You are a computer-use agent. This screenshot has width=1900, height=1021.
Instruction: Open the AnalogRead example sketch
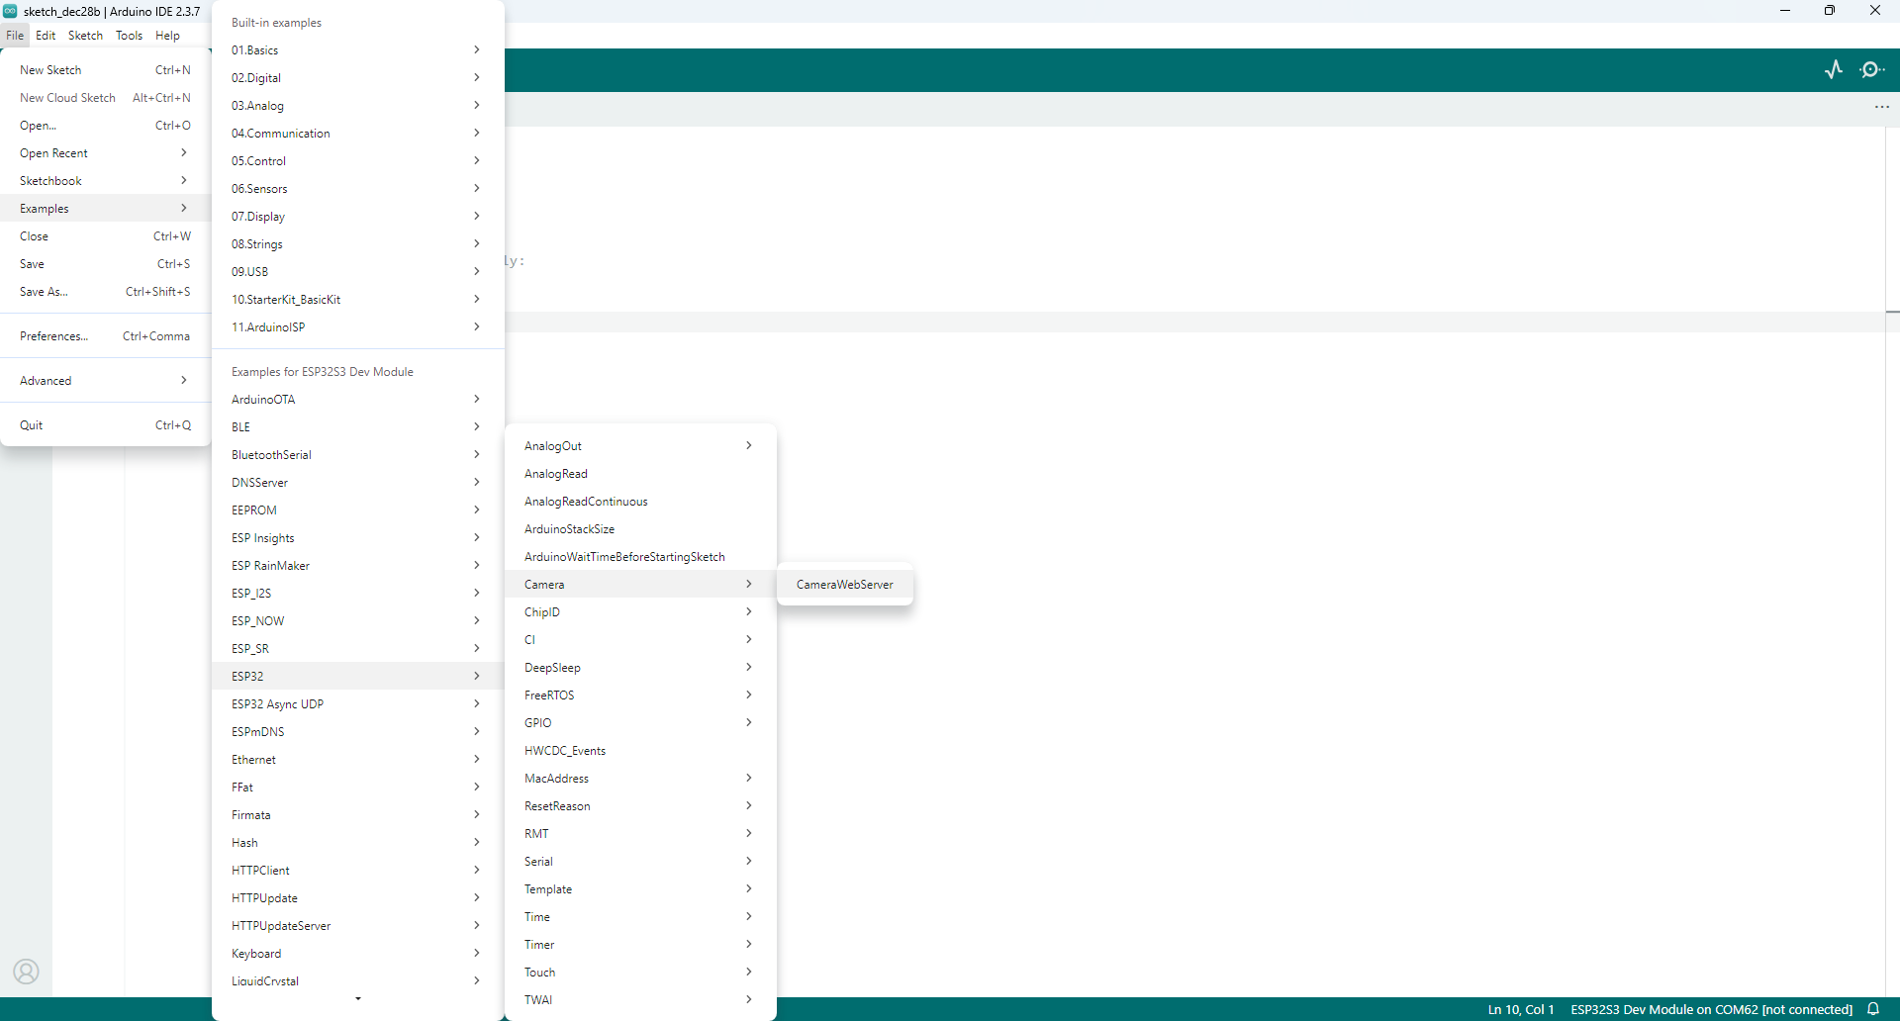556,474
